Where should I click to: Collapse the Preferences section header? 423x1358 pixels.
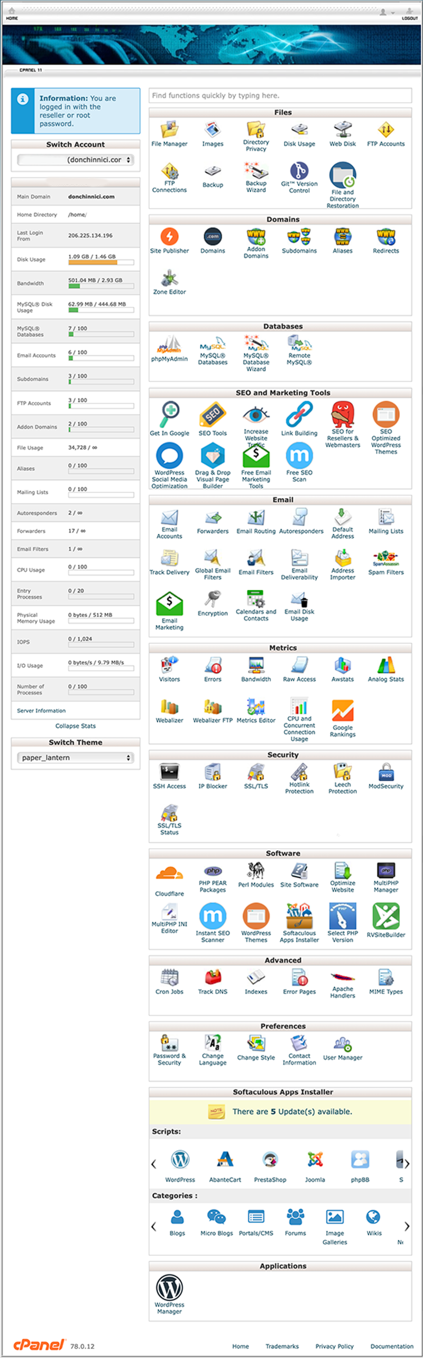point(280,1026)
